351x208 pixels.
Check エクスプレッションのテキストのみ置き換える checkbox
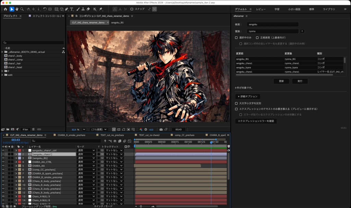pos(236,109)
